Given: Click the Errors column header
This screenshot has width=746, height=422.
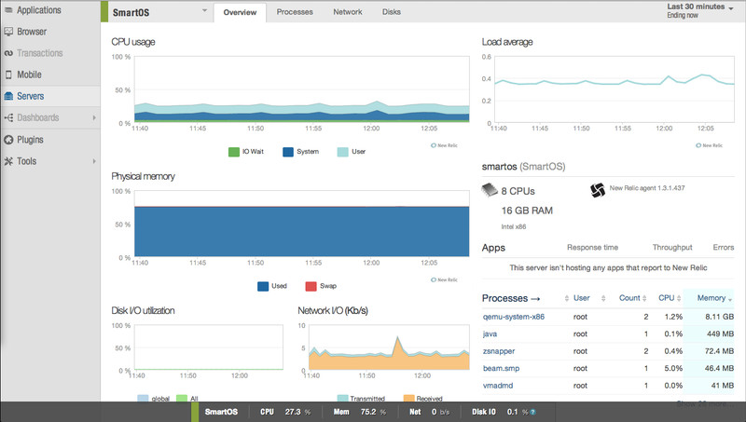Looking at the screenshot, I should tap(724, 248).
